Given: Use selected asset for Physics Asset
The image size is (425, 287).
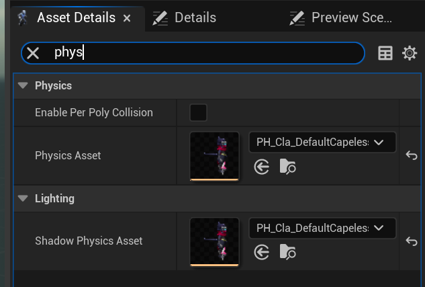Looking at the screenshot, I should [x=262, y=167].
